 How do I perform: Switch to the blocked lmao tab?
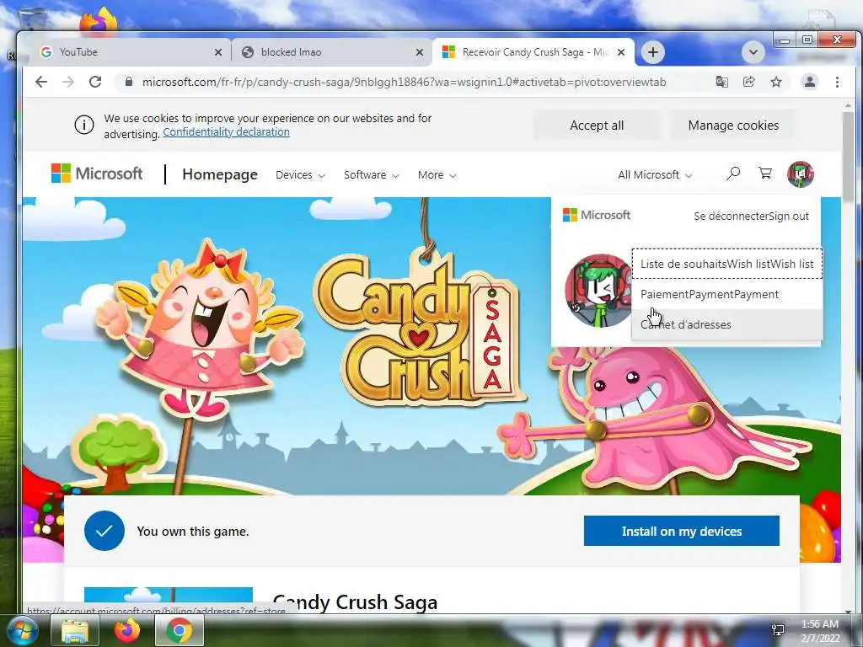tap(332, 52)
